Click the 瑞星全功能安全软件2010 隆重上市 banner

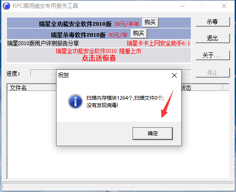(98, 51)
